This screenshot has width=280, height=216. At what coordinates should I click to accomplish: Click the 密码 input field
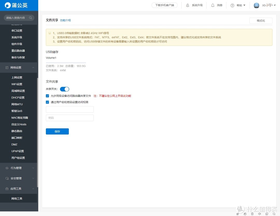click(69, 118)
